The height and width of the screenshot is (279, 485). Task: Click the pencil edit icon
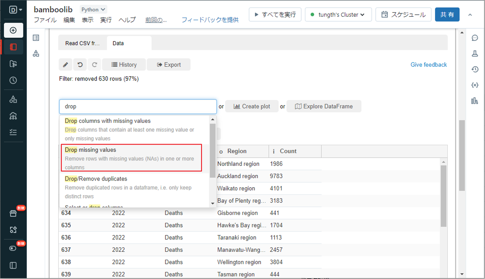click(x=65, y=65)
